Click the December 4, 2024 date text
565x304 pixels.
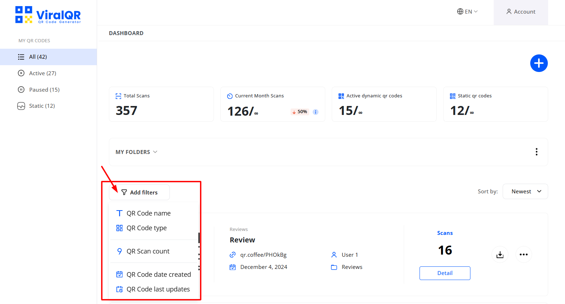click(264, 267)
